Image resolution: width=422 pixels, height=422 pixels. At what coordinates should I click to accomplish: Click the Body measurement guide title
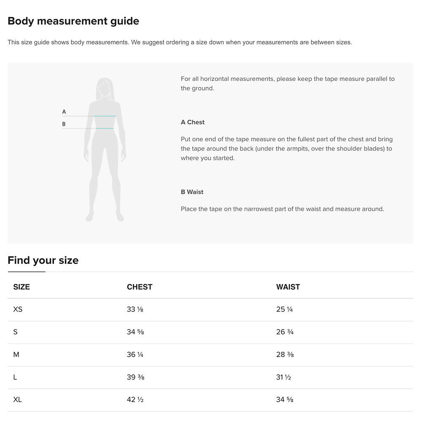point(73,21)
